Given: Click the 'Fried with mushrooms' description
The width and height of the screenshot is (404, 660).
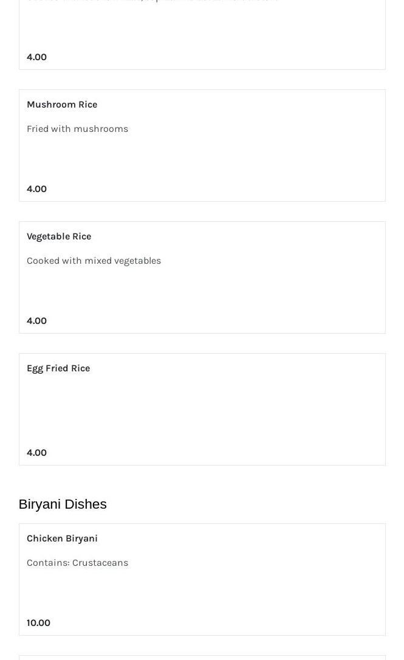Looking at the screenshot, I should [x=77, y=129].
